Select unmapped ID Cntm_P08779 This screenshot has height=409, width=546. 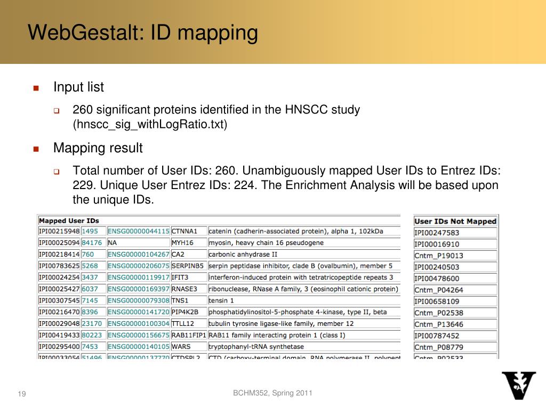click(x=439, y=347)
